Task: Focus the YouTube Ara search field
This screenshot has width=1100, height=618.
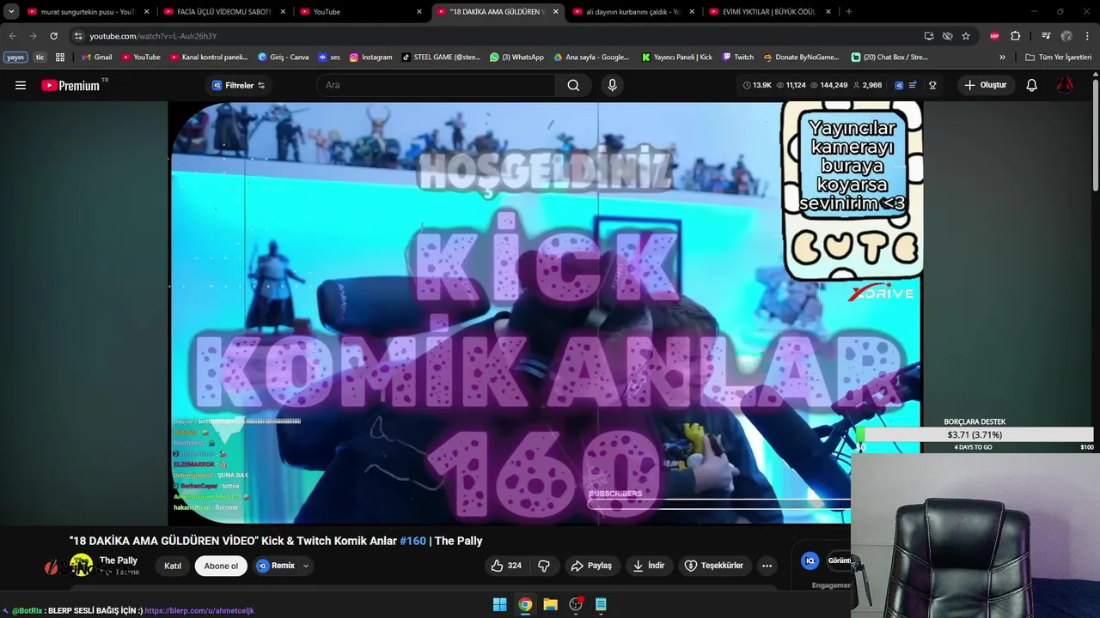Action: [437, 85]
